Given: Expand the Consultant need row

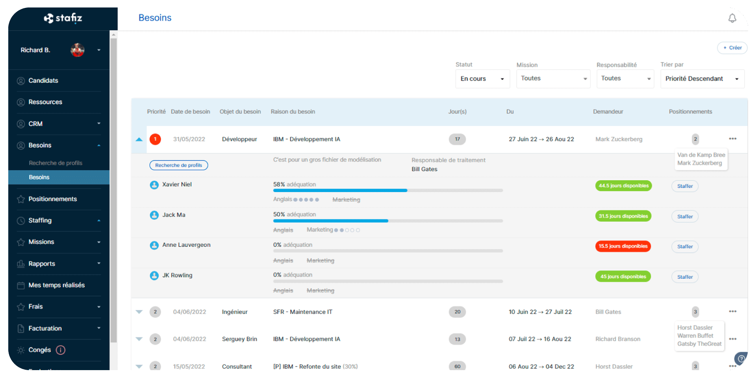Looking at the screenshot, I should point(139,366).
